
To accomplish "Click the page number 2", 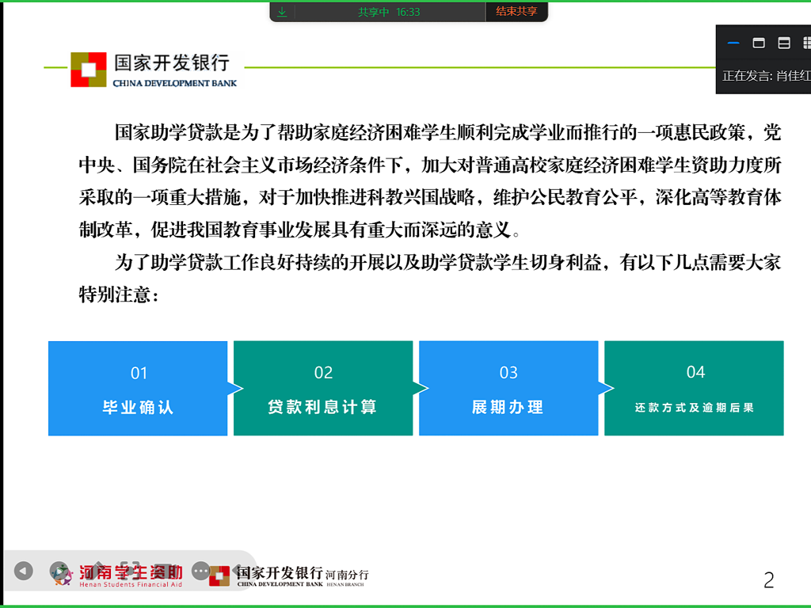I will [x=767, y=580].
